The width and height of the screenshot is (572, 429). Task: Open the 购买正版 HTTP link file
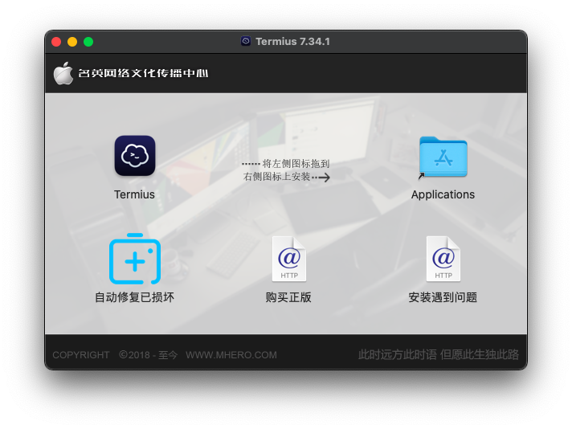[288, 259]
